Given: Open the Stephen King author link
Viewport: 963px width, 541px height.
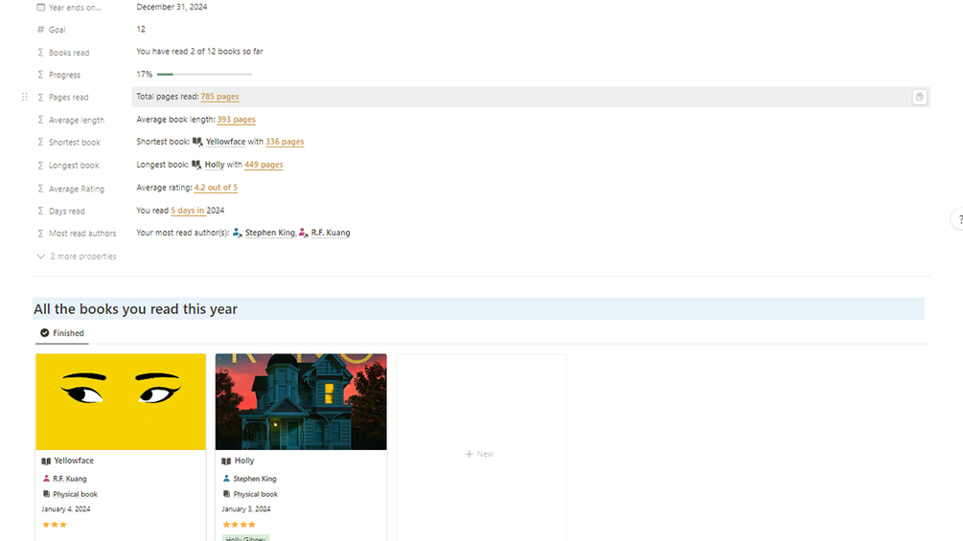Looking at the screenshot, I should pyautogui.click(x=270, y=233).
